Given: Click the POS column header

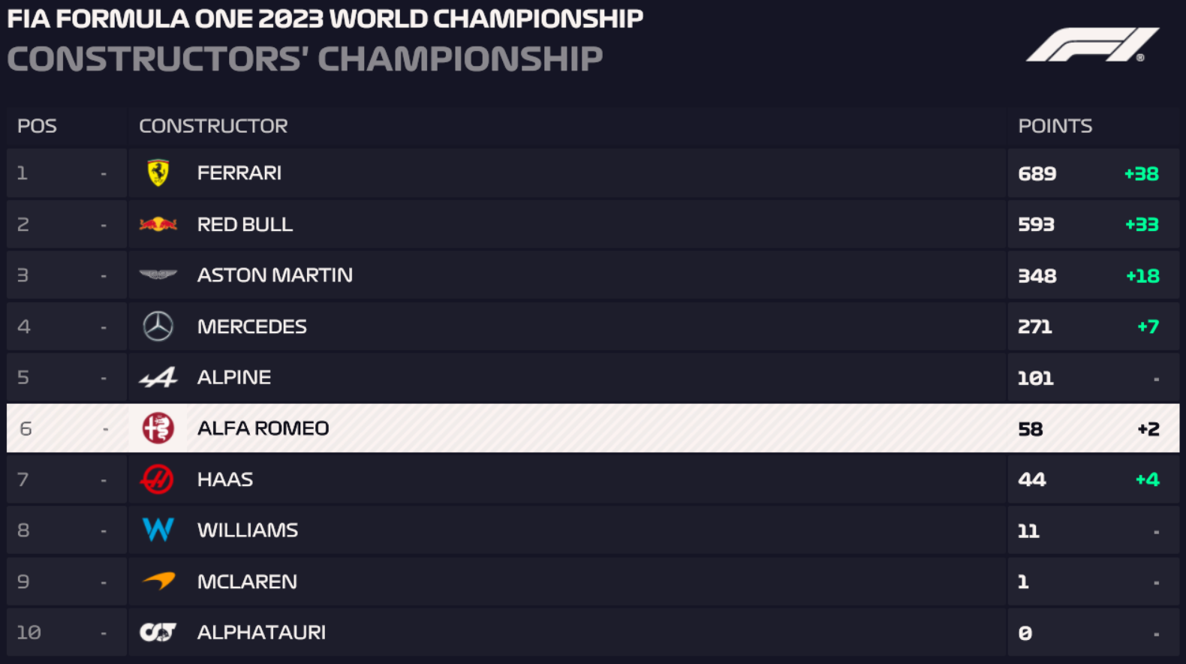Looking at the screenshot, I should pyautogui.click(x=37, y=126).
